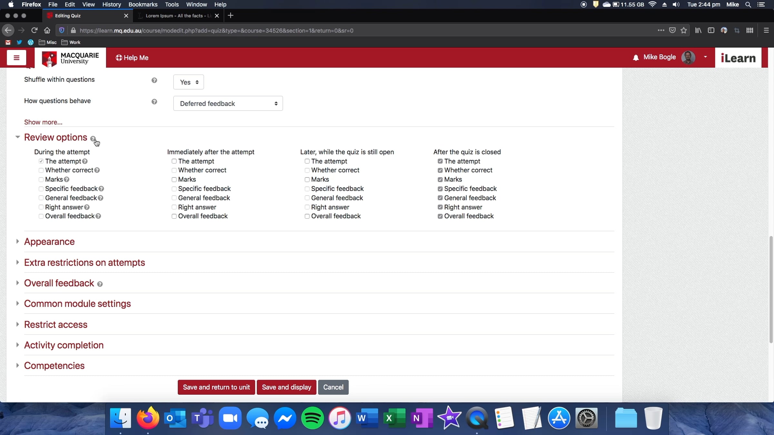Image resolution: width=774 pixels, height=435 pixels.
Task: Check Whether correct under Later, while still open
Action: (x=307, y=170)
